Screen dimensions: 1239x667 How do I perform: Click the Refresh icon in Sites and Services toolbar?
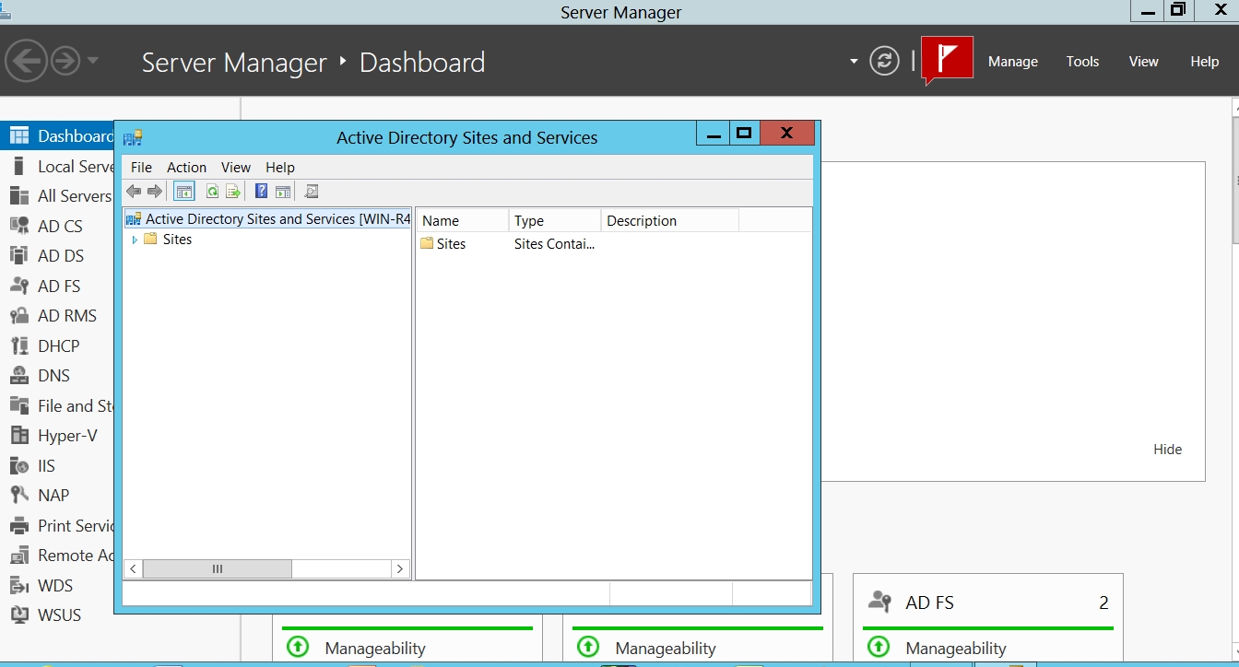point(212,192)
